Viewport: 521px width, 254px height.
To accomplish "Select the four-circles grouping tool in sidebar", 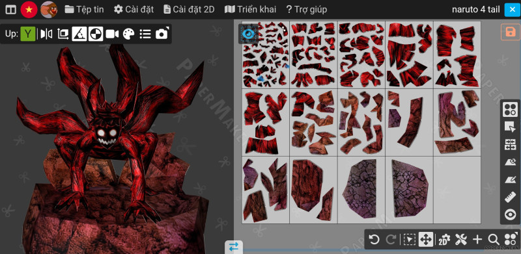I will [x=510, y=110].
